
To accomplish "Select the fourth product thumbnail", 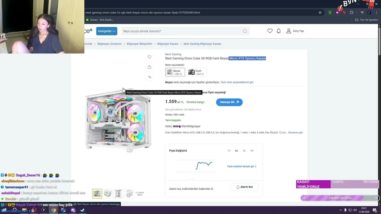I will pyautogui.click(x=129, y=194).
